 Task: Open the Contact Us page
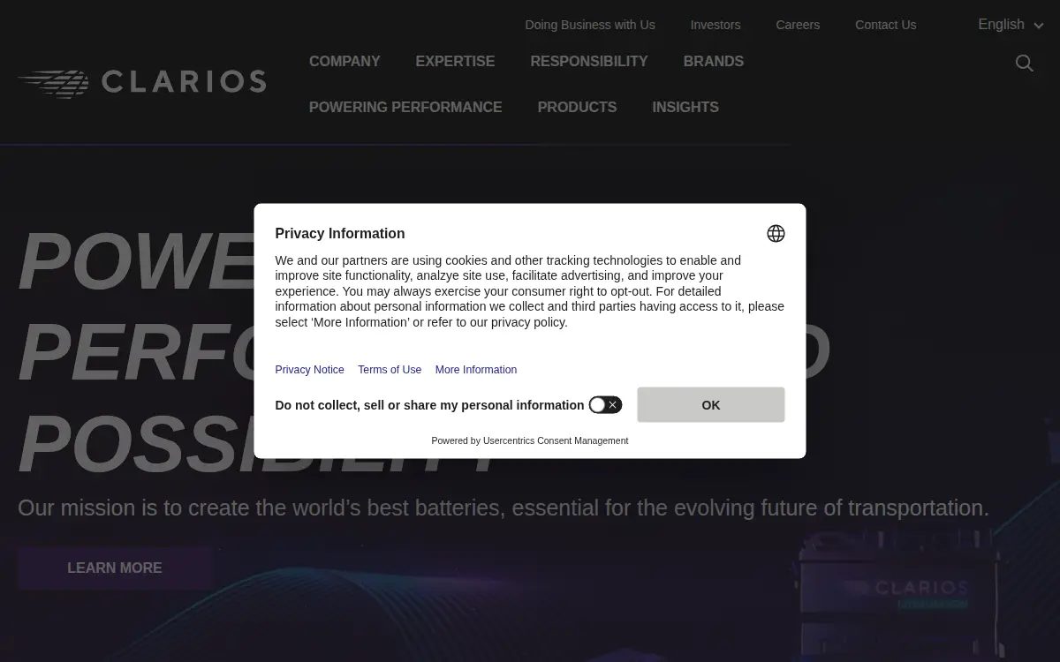click(885, 25)
